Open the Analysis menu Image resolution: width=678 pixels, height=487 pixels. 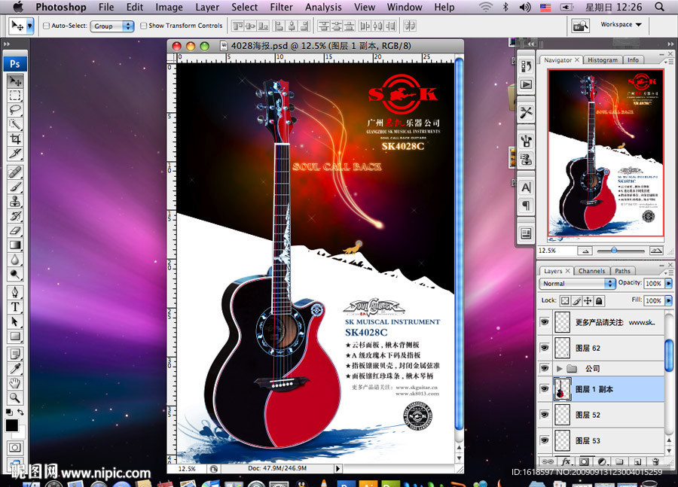click(323, 7)
